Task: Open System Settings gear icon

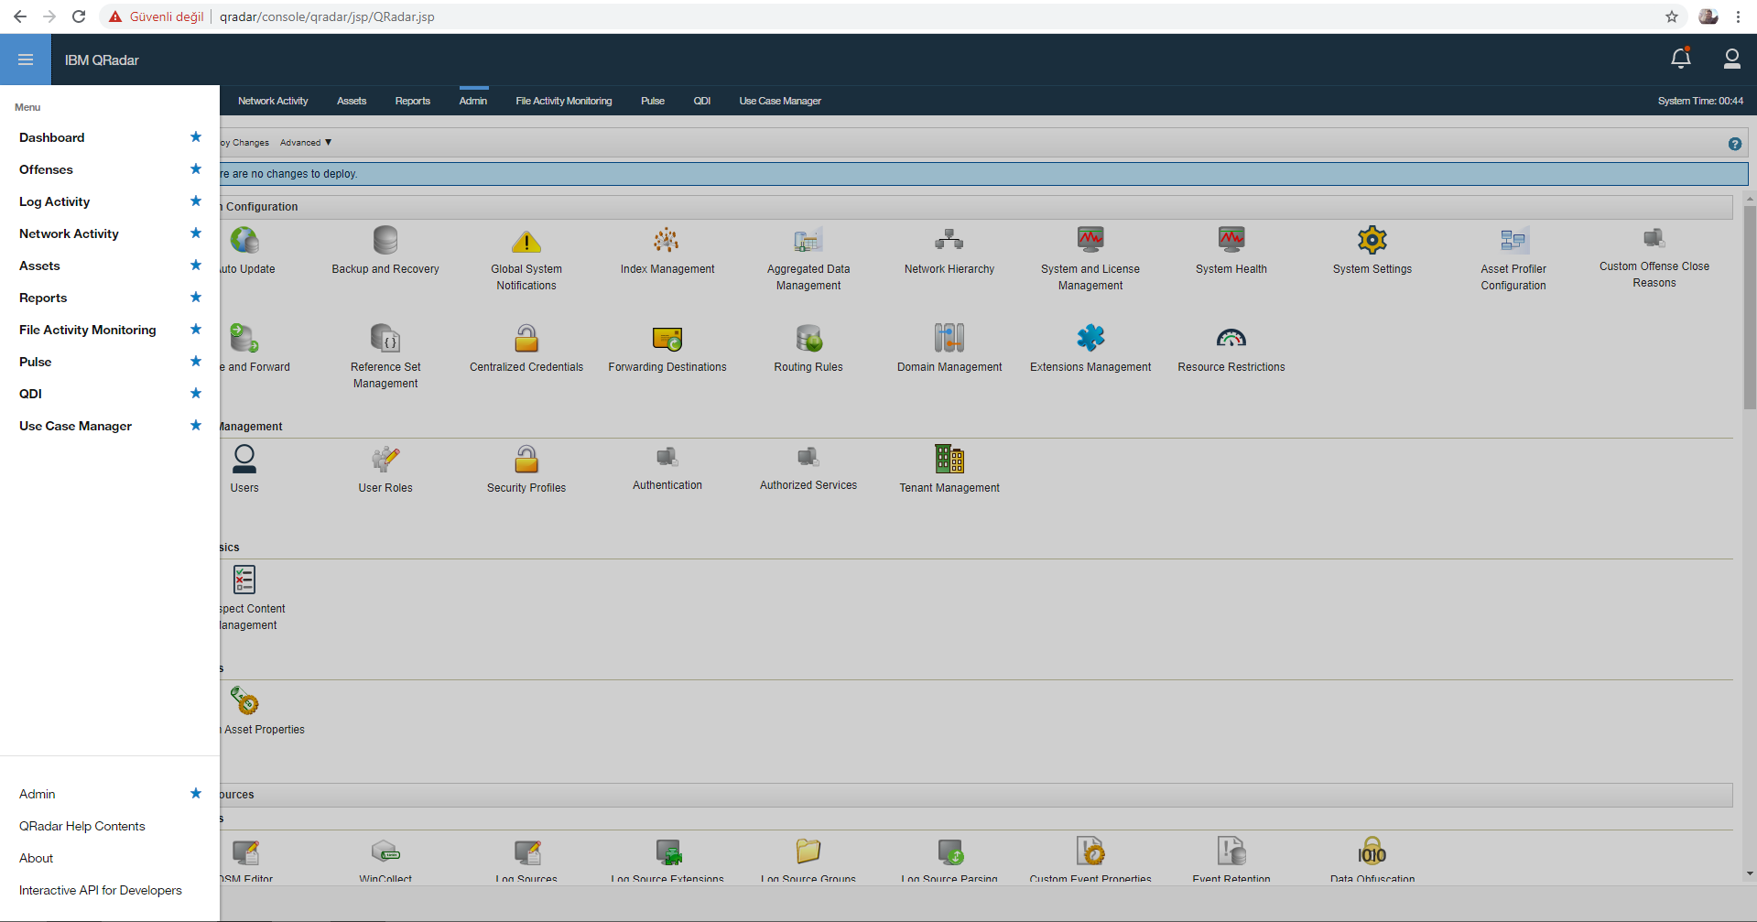Action: click(1372, 240)
